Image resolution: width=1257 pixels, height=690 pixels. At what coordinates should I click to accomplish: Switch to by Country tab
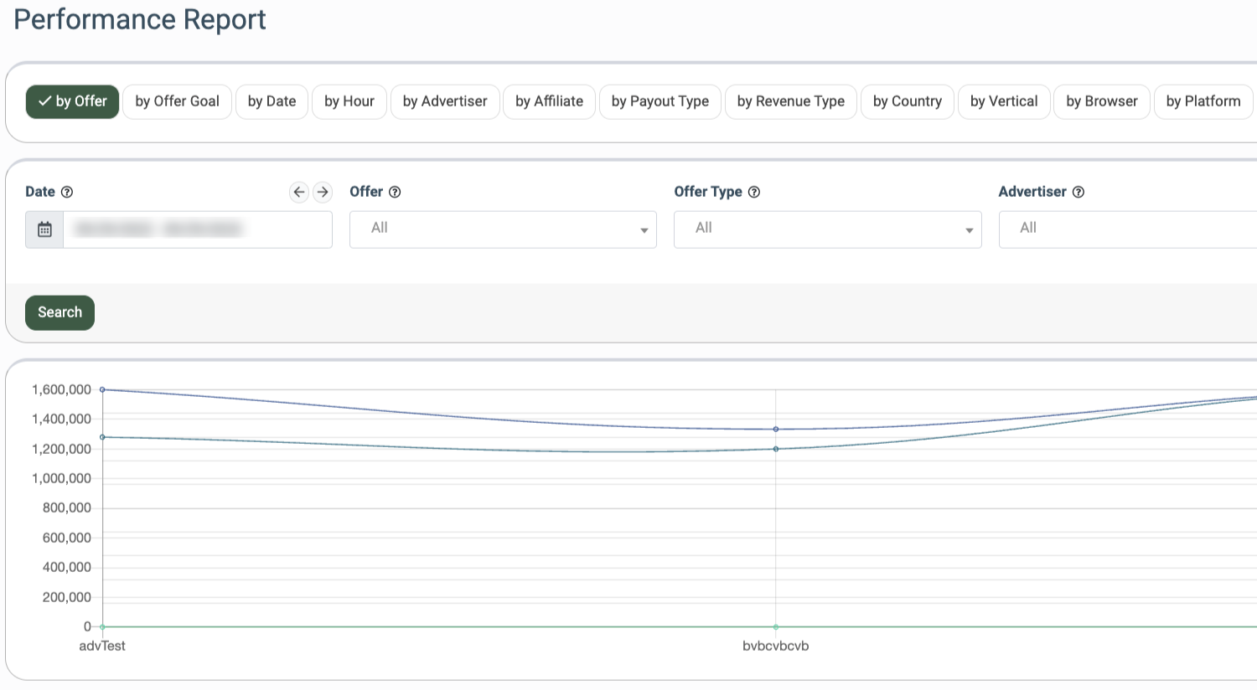[908, 101]
